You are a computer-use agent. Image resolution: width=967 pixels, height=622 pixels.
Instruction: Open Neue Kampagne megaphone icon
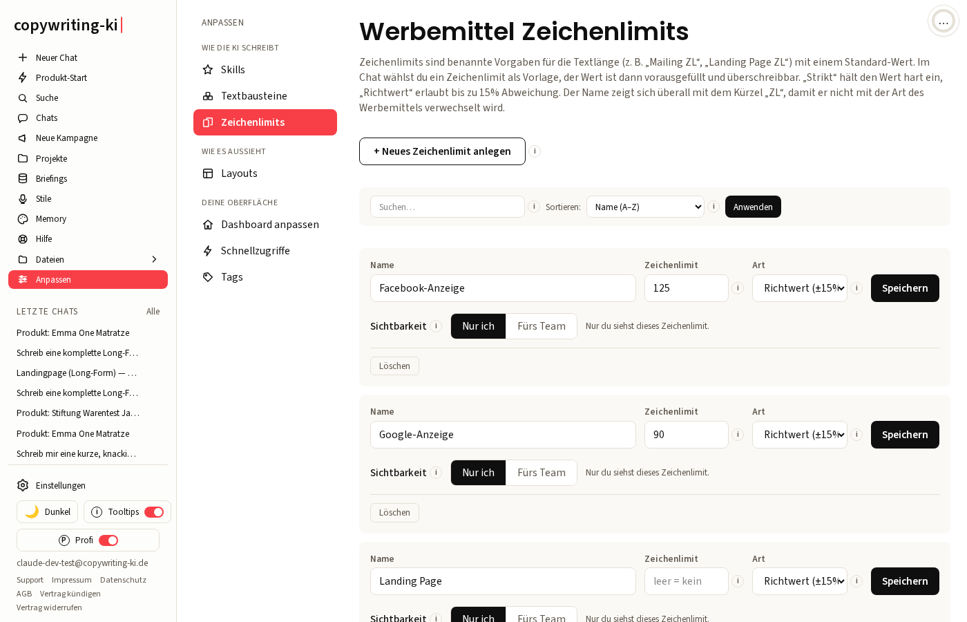pyautogui.click(x=23, y=138)
